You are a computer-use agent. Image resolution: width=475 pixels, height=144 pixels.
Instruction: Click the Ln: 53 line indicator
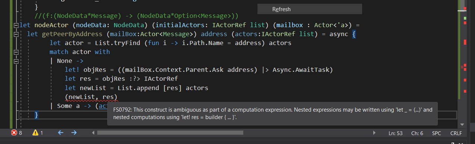point(396,133)
